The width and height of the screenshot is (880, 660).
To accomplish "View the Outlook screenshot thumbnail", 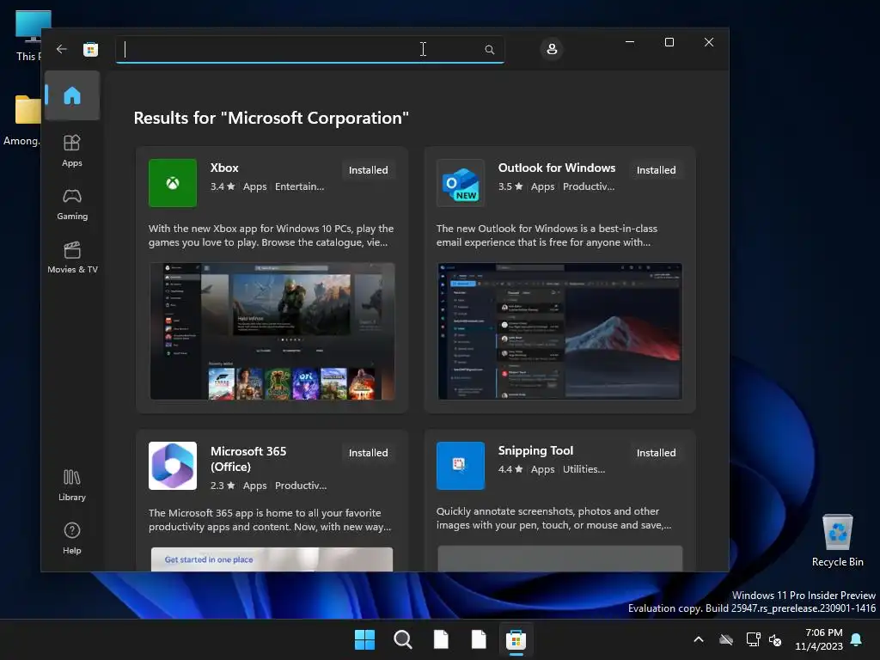I will click(560, 331).
